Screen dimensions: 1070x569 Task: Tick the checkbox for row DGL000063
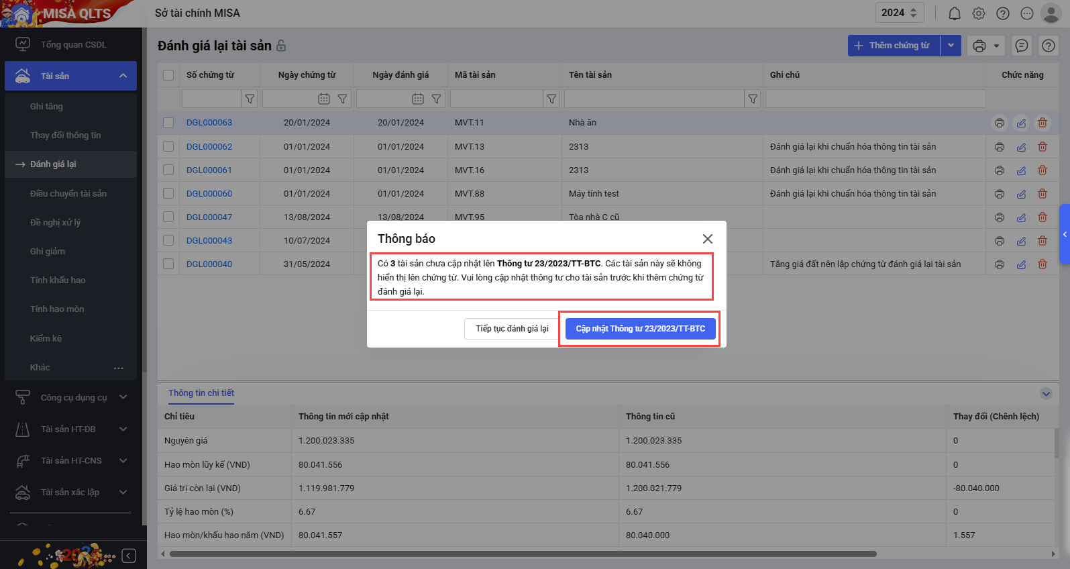pos(168,123)
